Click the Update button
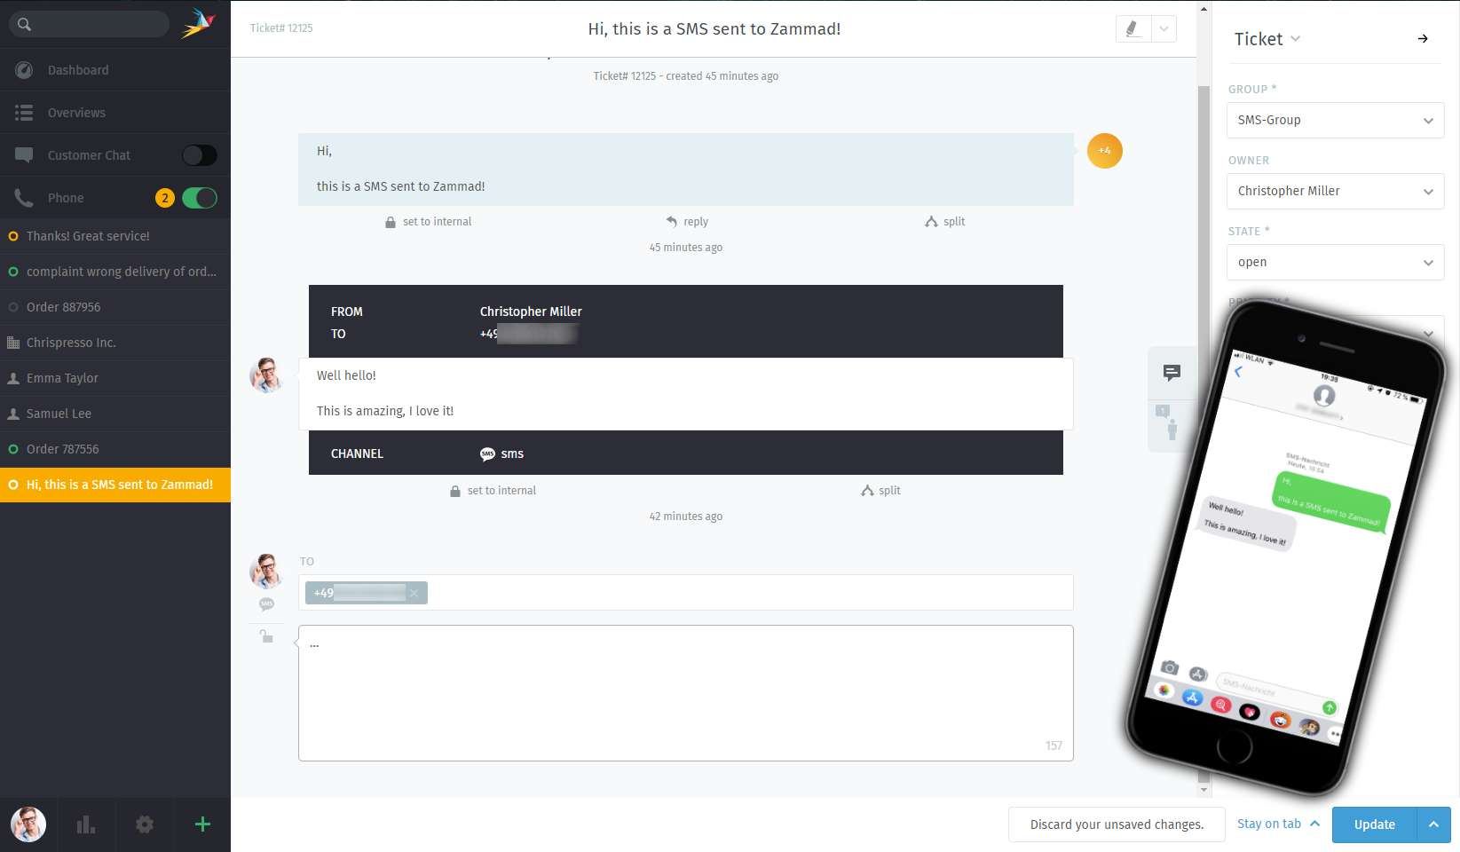Image resolution: width=1460 pixels, height=852 pixels. click(x=1375, y=824)
